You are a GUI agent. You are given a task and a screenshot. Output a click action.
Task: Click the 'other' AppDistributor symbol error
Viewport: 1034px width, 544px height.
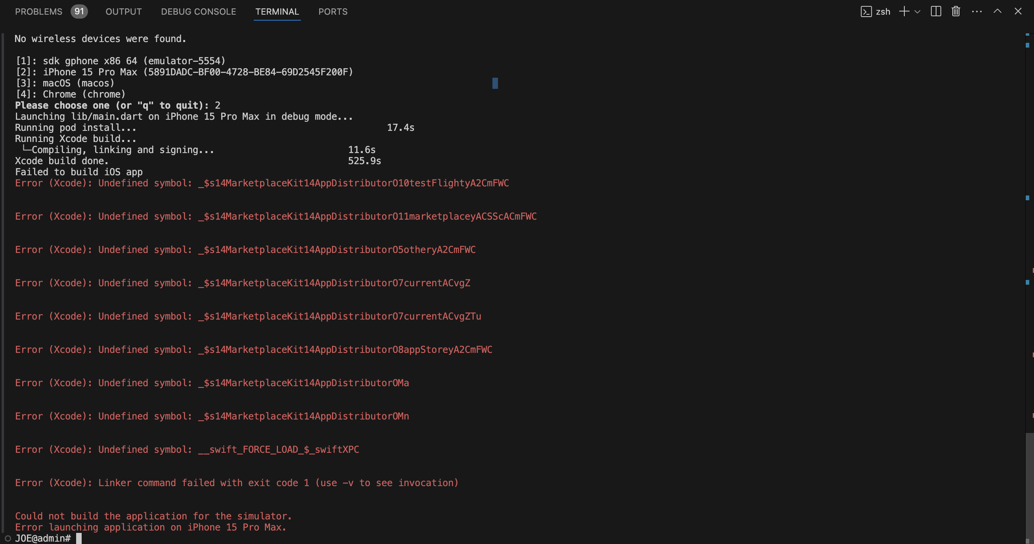point(245,250)
